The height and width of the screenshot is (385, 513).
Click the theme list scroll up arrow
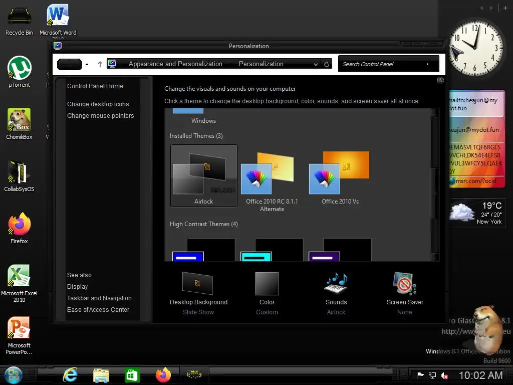click(x=435, y=113)
